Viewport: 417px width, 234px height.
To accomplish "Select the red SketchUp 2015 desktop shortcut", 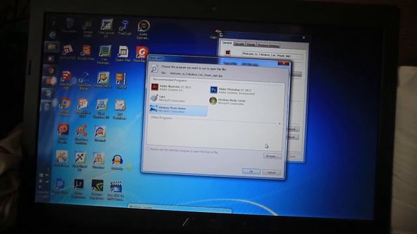I will [66, 79].
